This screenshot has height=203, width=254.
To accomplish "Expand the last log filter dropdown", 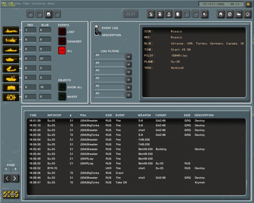I will point(128,94).
